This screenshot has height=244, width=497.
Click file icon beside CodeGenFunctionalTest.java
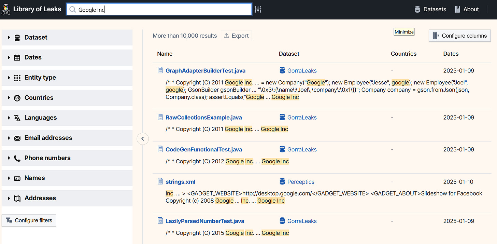pos(160,149)
